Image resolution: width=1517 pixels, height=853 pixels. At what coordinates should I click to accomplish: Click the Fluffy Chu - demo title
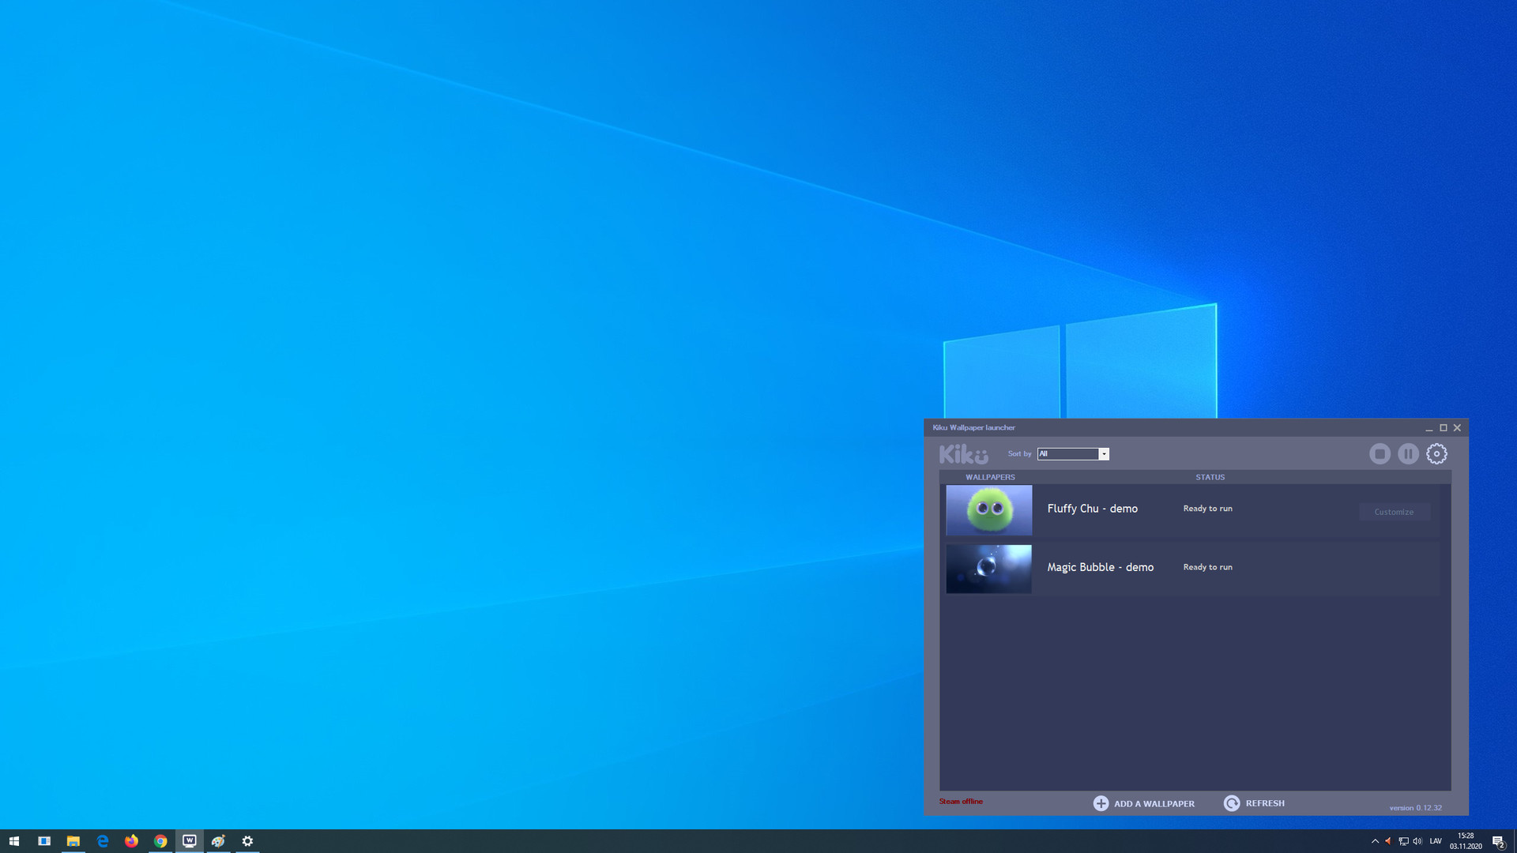tap(1092, 509)
